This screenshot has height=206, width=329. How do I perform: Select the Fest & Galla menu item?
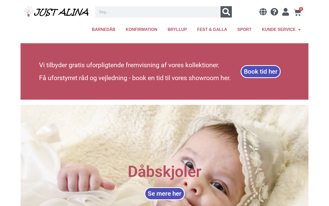pos(212,30)
